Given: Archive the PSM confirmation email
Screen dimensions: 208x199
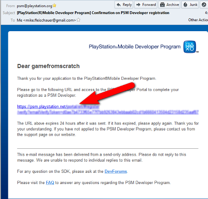Looking at the screenshot, I should click(169, 5).
